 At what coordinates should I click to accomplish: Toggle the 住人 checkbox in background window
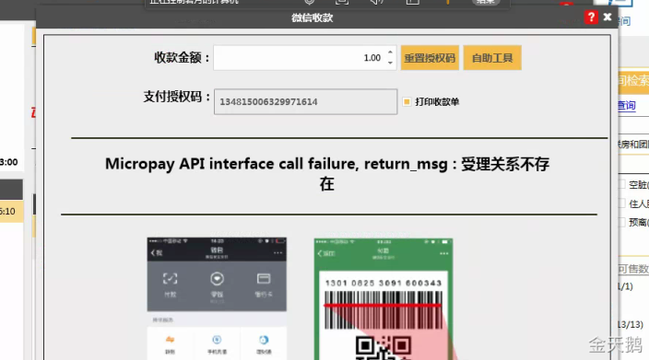(621, 203)
